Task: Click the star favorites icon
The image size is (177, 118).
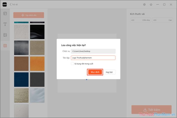Action: (151, 5)
